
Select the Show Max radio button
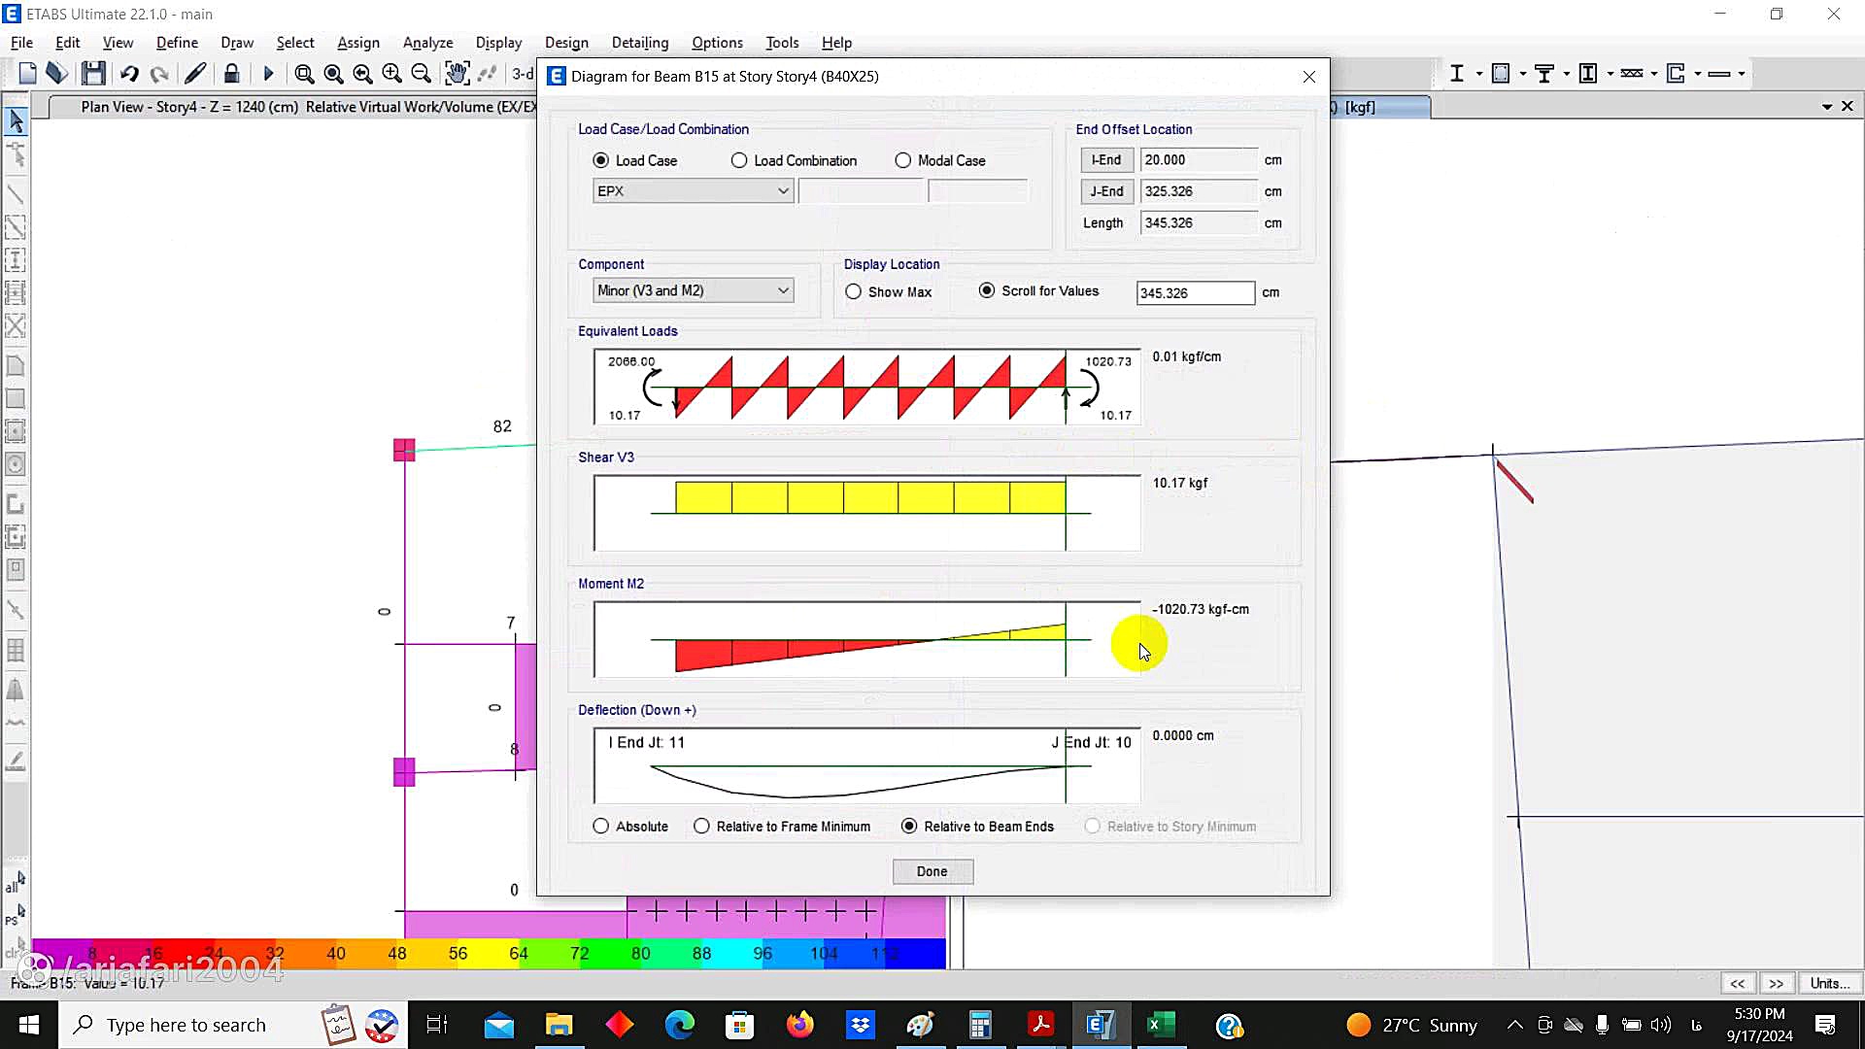pos(853,291)
